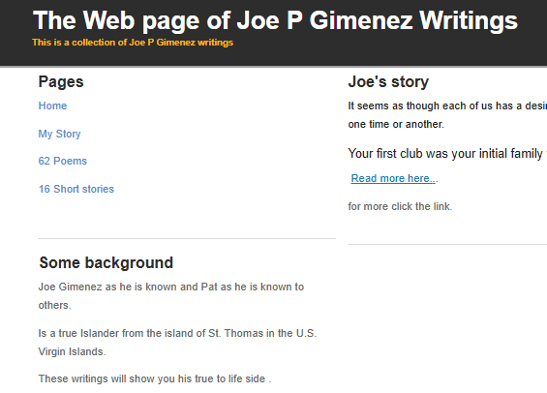Click the divider line below the Pages list
The width and height of the screenshot is (547, 393).
point(187,238)
